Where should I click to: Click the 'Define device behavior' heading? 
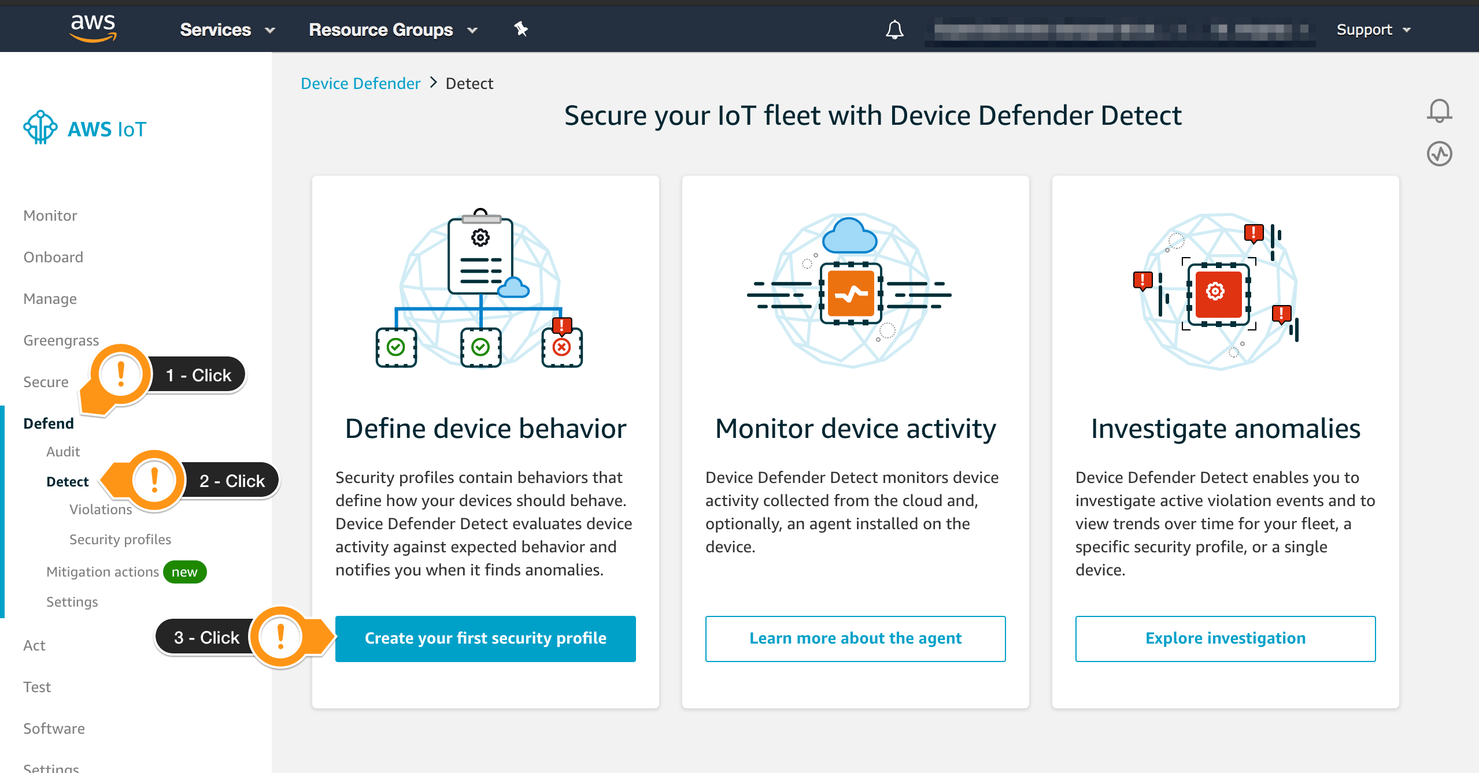486,429
